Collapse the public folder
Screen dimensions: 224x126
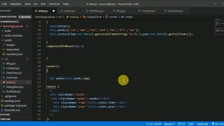[8, 40]
